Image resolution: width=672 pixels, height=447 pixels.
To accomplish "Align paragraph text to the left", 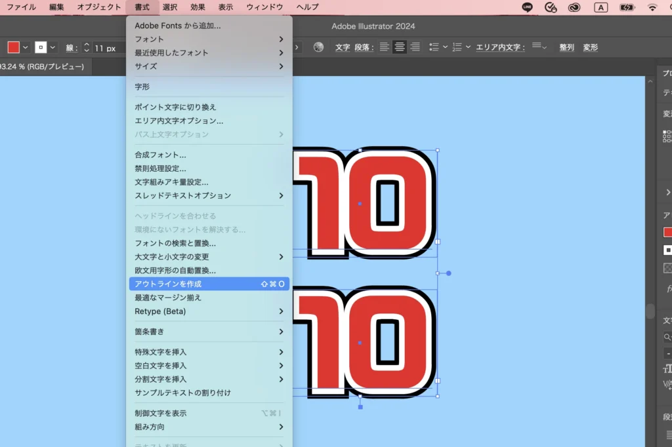I will pyautogui.click(x=384, y=47).
